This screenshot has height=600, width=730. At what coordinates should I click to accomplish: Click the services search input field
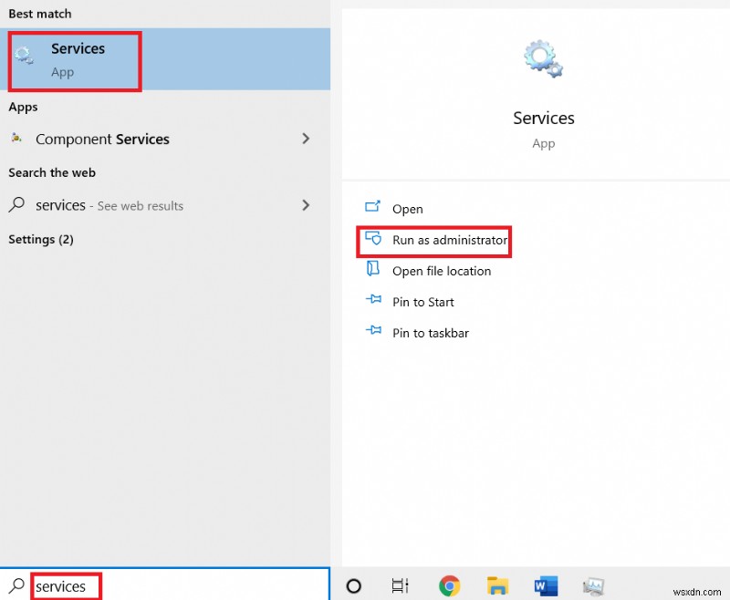tap(64, 586)
